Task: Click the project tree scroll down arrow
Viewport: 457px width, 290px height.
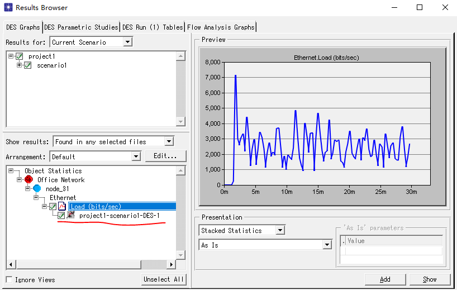Action: pos(180,121)
